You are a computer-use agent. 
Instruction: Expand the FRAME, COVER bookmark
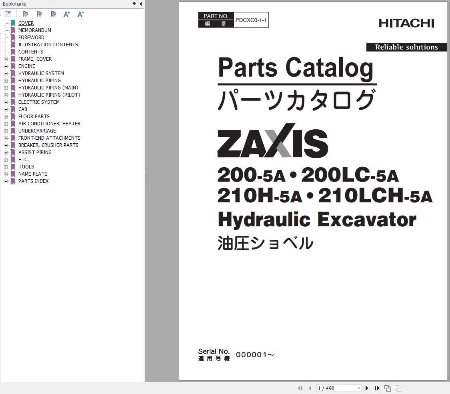(x=6, y=59)
